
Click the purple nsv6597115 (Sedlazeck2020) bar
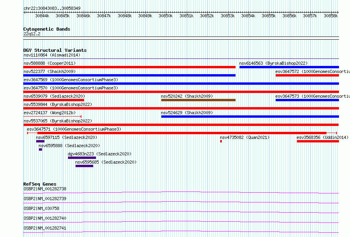pos(40,141)
